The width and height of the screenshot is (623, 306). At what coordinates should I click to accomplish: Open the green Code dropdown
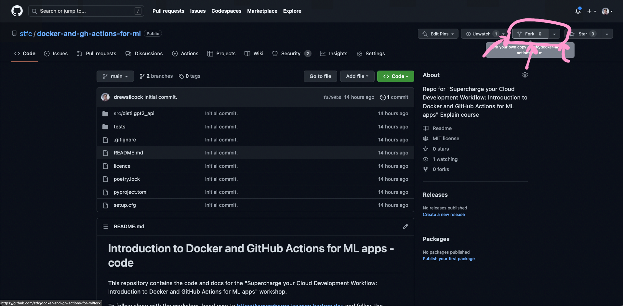click(395, 76)
